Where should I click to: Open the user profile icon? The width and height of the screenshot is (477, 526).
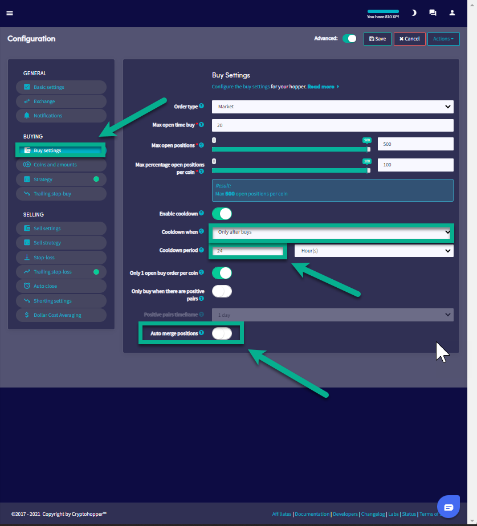tap(452, 13)
